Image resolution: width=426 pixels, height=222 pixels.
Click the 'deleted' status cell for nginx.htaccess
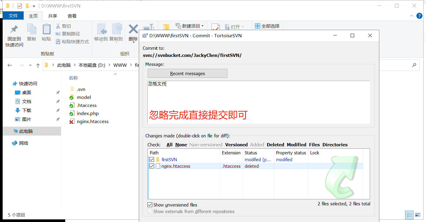coord(252,166)
